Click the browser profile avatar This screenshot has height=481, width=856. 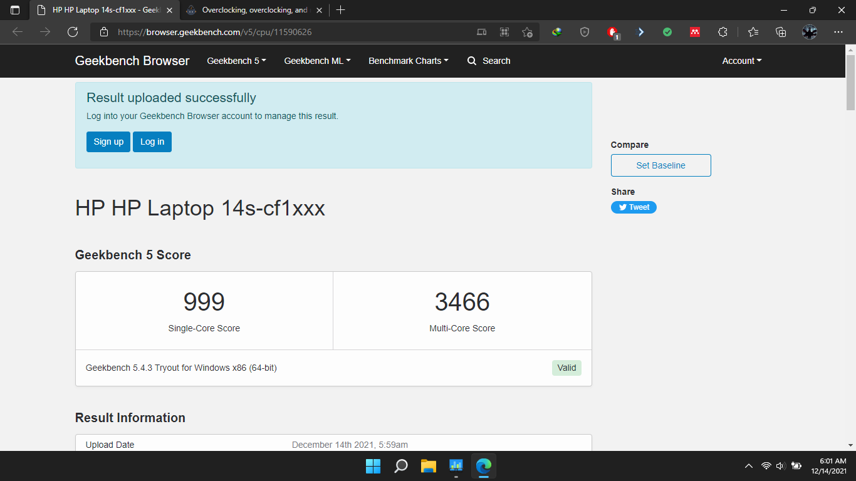810,32
